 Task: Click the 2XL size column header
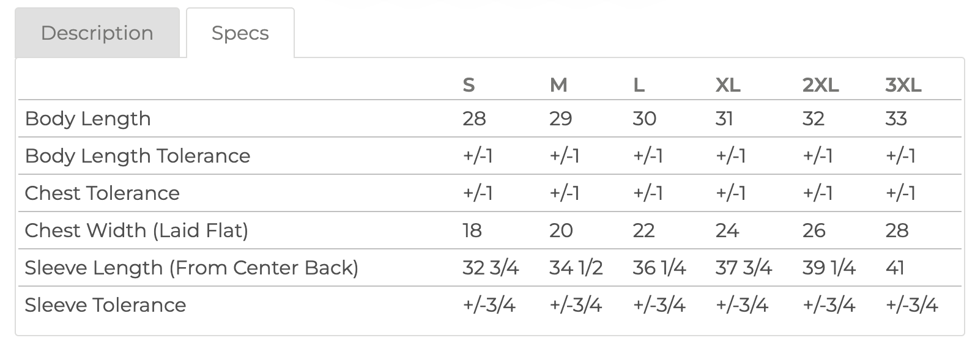click(x=820, y=85)
